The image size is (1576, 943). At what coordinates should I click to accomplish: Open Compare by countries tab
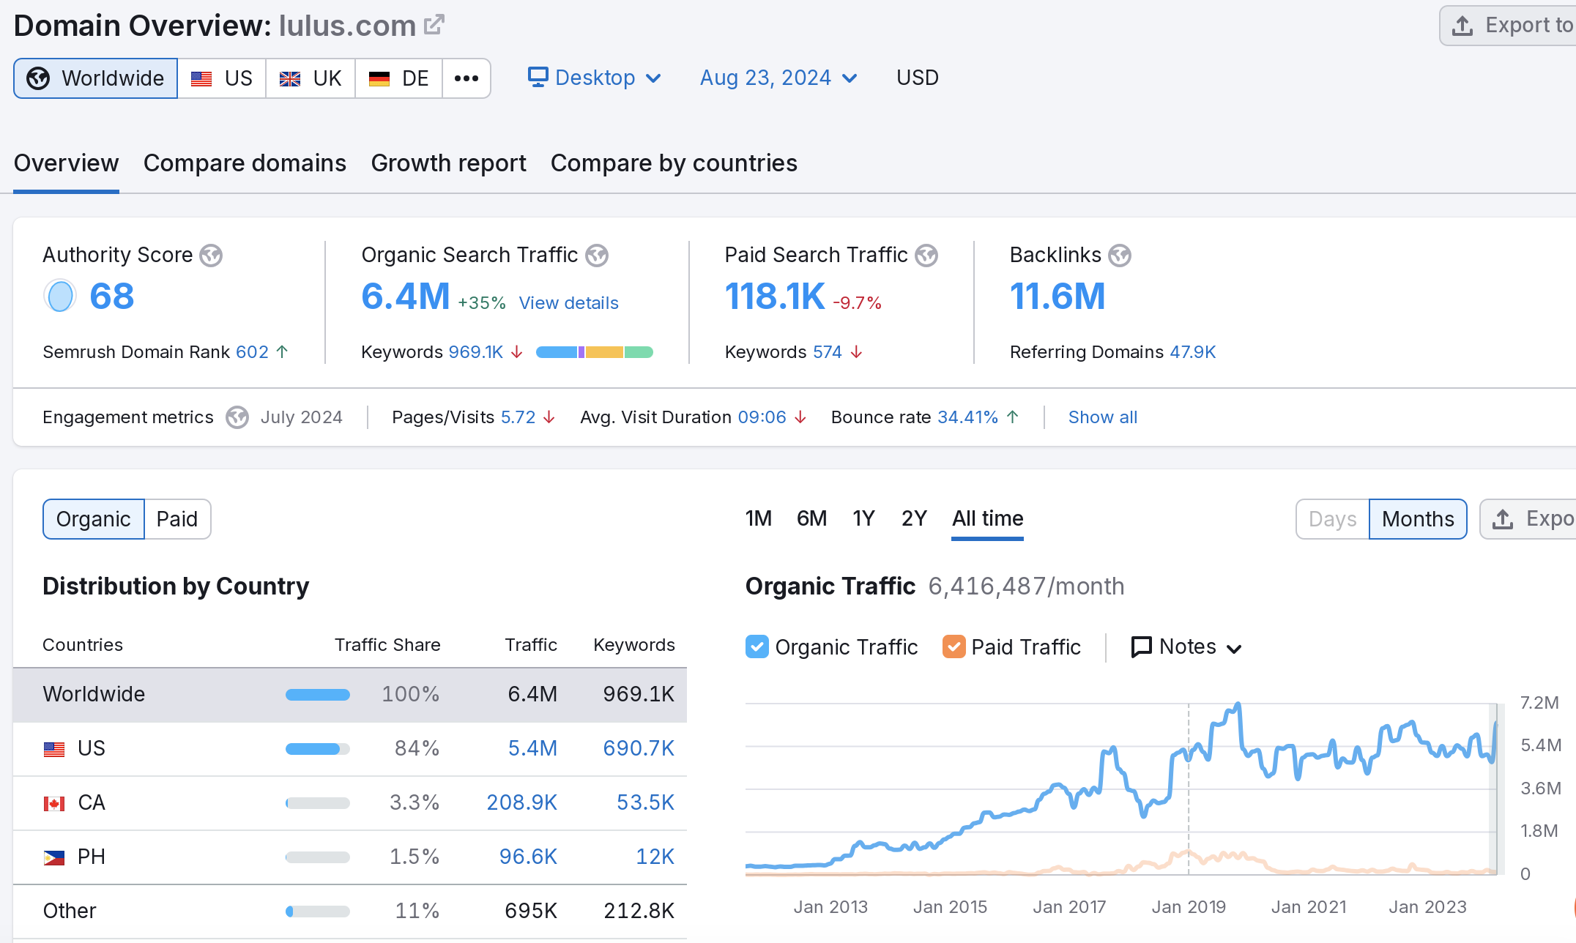click(674, 163)
